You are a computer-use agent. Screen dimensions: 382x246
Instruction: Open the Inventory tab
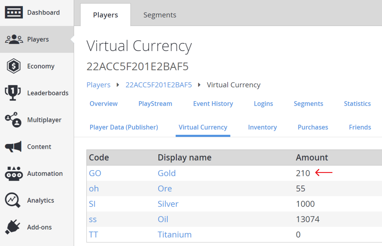coord(262,127)
